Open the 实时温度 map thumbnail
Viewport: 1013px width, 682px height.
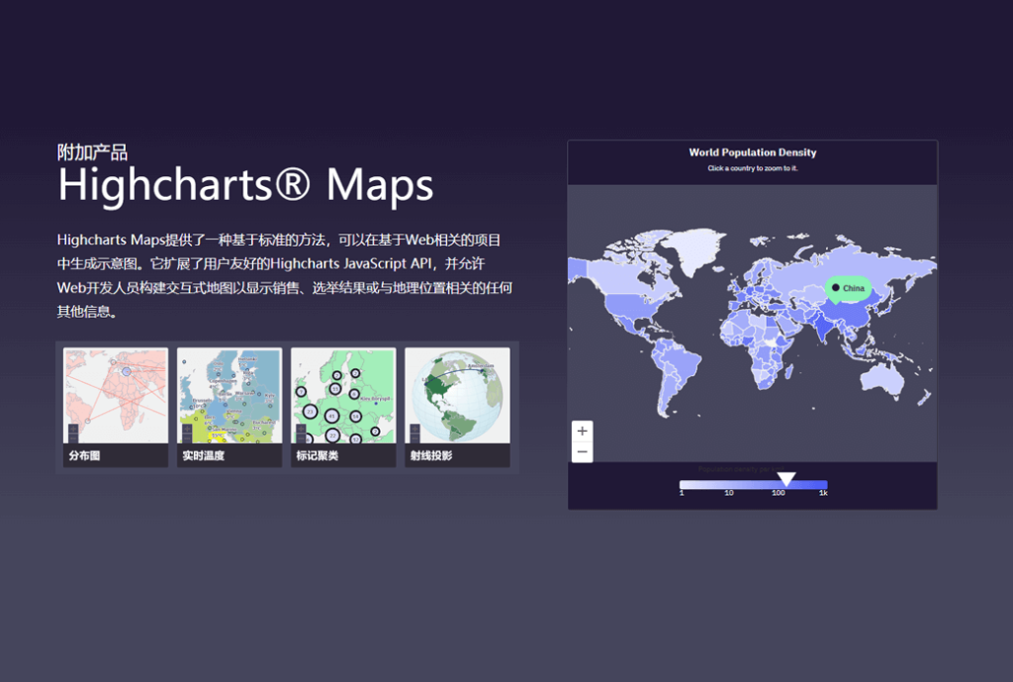230,407
